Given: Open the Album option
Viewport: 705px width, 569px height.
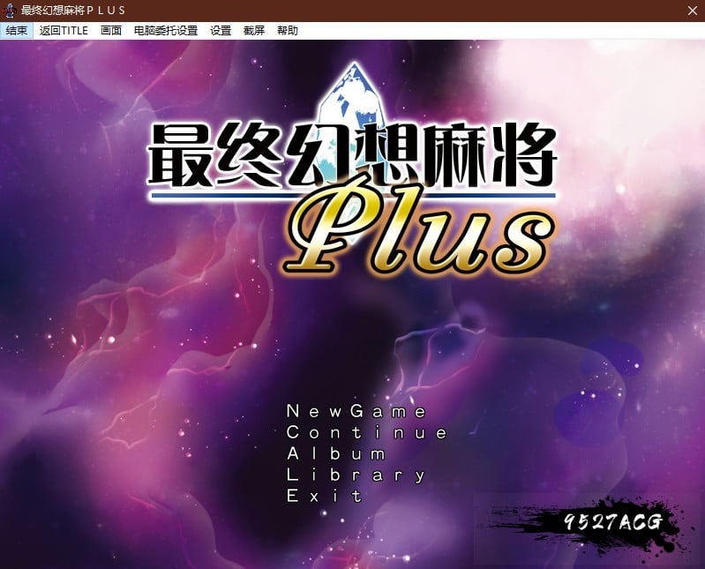Looking at the screenshot, I should pos(336,453).
